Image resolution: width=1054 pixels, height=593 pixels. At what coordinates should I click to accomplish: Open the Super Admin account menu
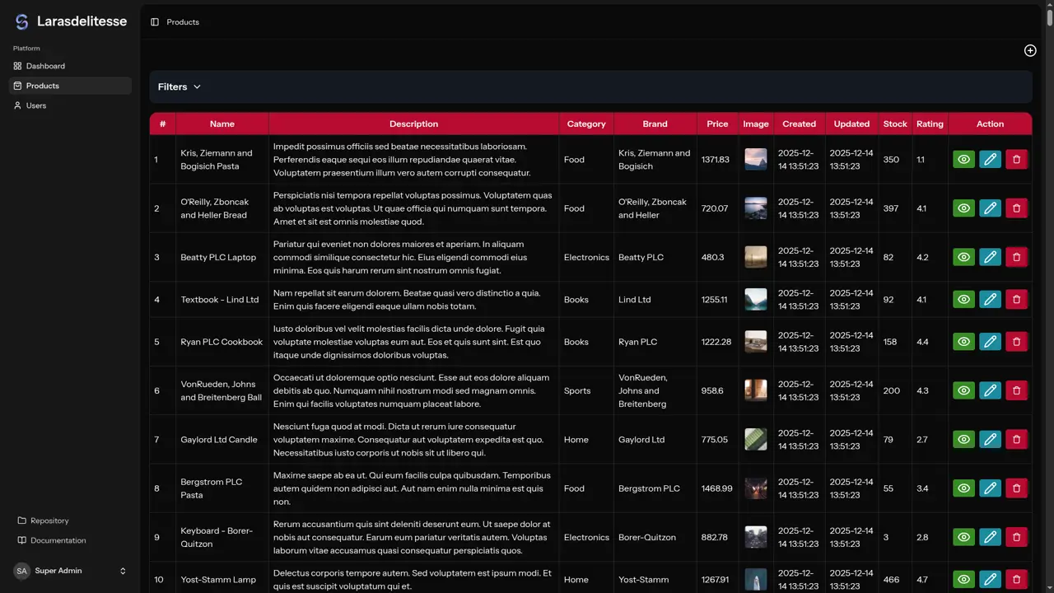pos(70,571)
